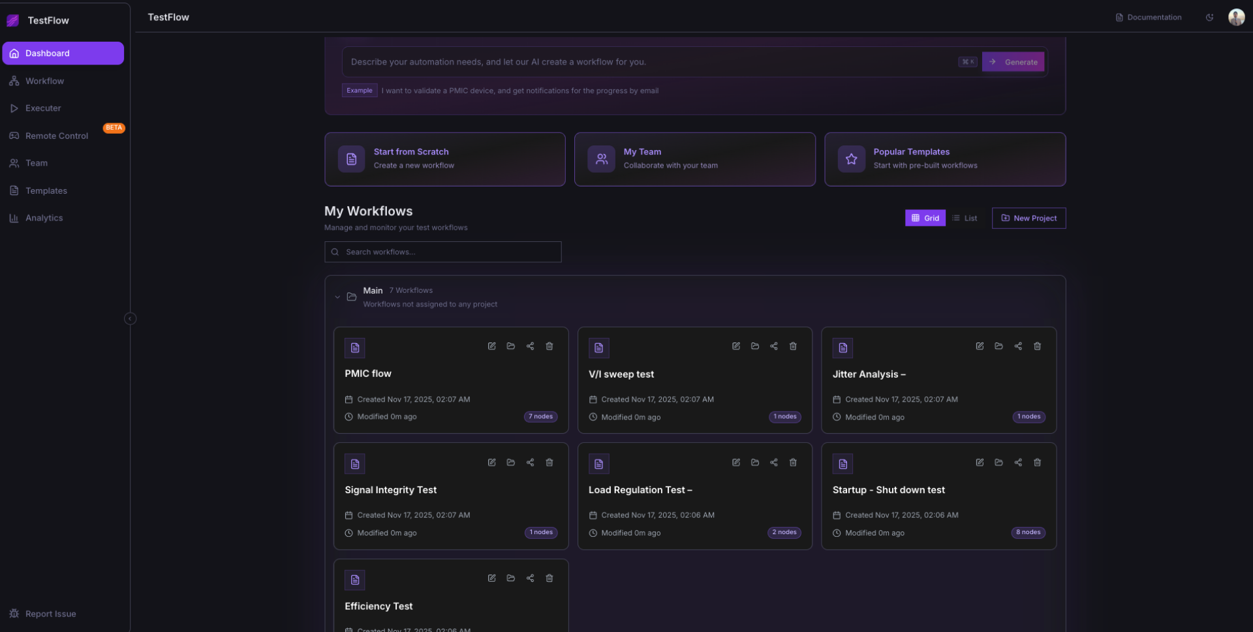Enable Grid view for workflows
The width and height of the screenshot is (1253, 632).
click(925, 218)
